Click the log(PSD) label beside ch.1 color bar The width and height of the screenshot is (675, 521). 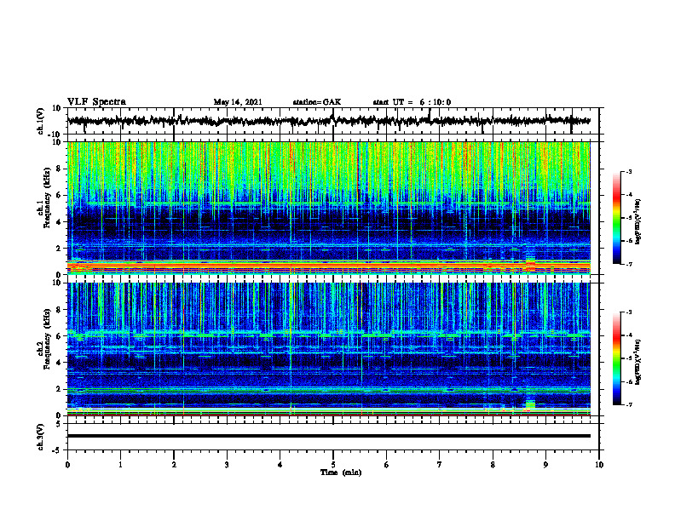[x=638, y=222]
